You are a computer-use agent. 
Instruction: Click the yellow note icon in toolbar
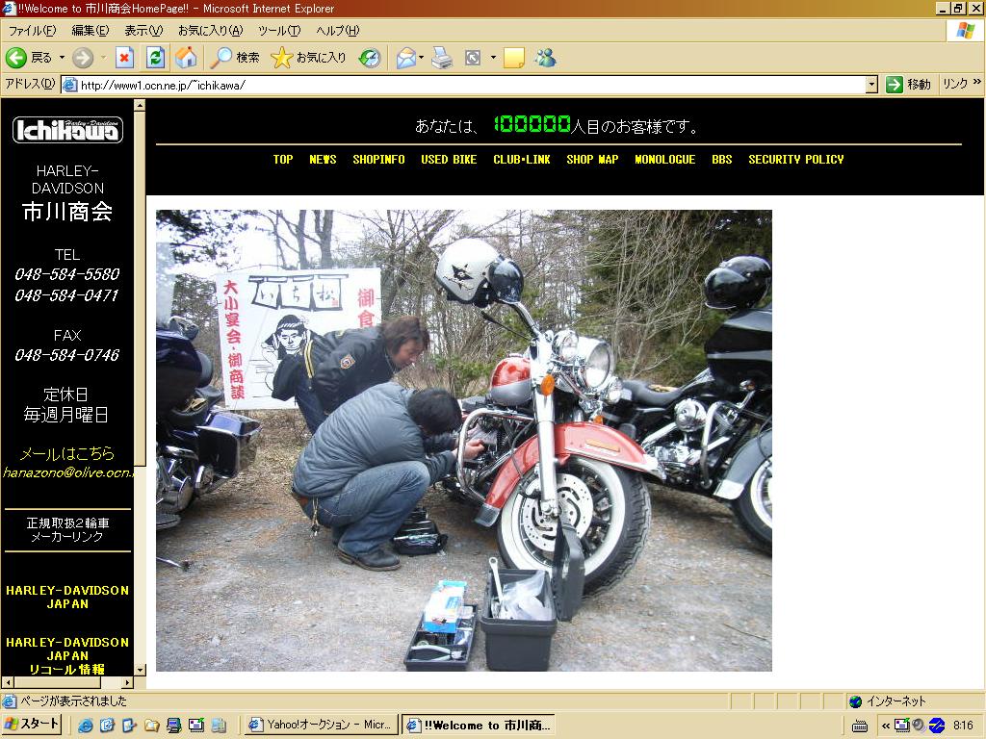click(x=514, y=58)
